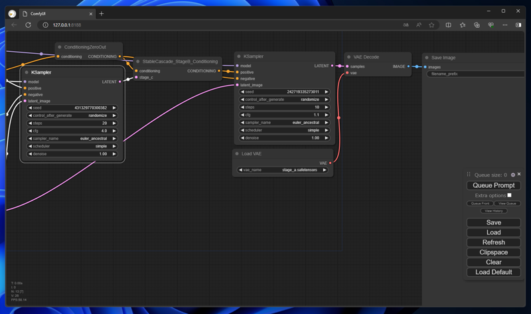Viewport: 531px width, 314px height.
Task: Open the vae_name stage_a.safetensors selector
Action: pos(283,170)
